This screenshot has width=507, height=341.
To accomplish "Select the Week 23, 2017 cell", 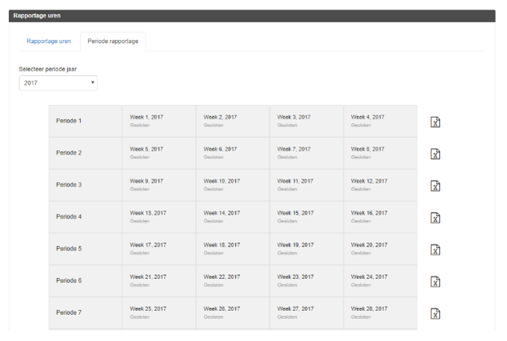I will tap(306, 281).
